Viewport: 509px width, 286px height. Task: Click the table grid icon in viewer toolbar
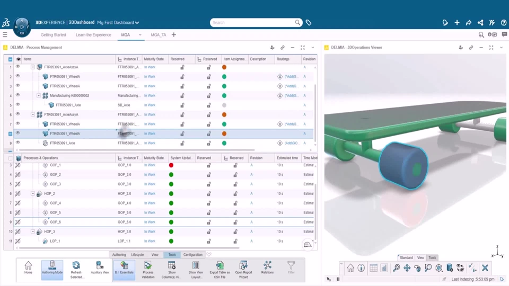373,268
